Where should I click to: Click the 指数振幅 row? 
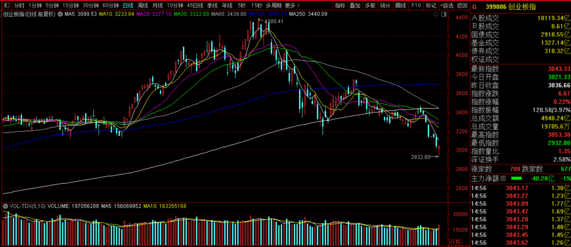point(521,110)
